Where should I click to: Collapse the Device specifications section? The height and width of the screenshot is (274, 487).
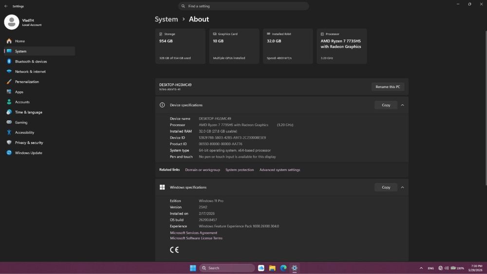402,105
